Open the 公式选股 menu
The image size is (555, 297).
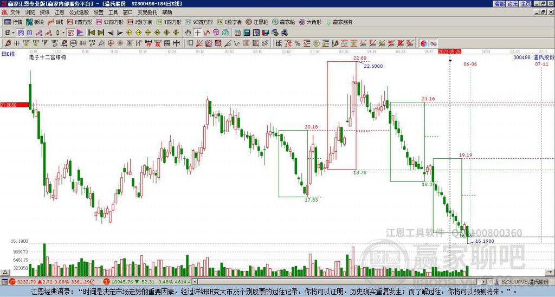(79, 12)
